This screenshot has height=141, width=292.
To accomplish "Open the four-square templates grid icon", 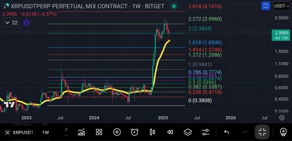I will click(x=99, y=132).
